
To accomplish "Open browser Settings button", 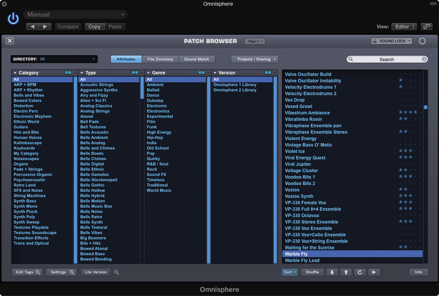I will (x=61, y=272).
